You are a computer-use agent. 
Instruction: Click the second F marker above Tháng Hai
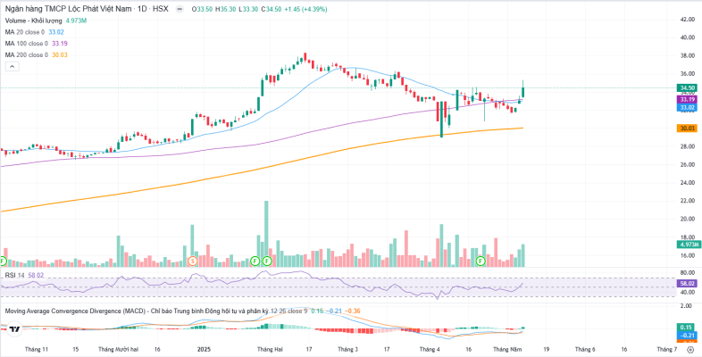[267, 261]
